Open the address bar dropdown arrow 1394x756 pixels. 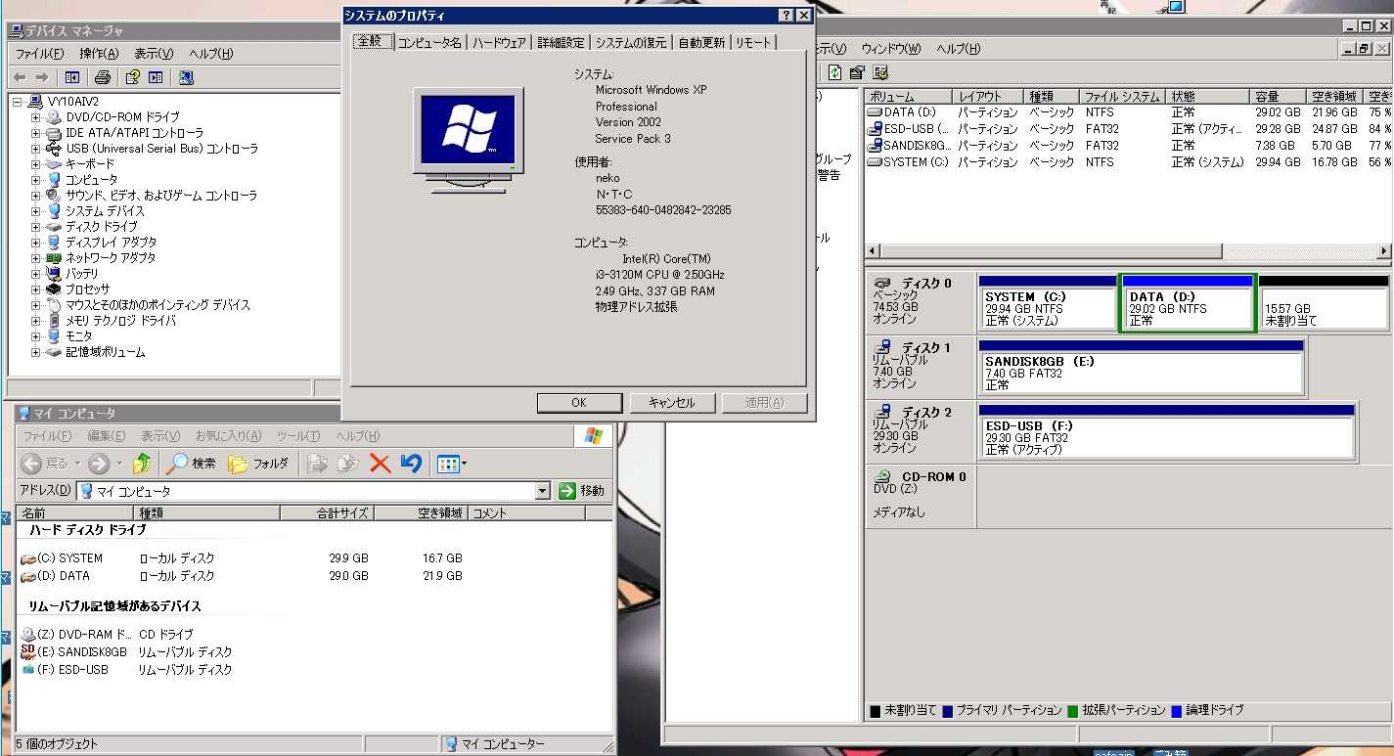[x=543, y=491]
